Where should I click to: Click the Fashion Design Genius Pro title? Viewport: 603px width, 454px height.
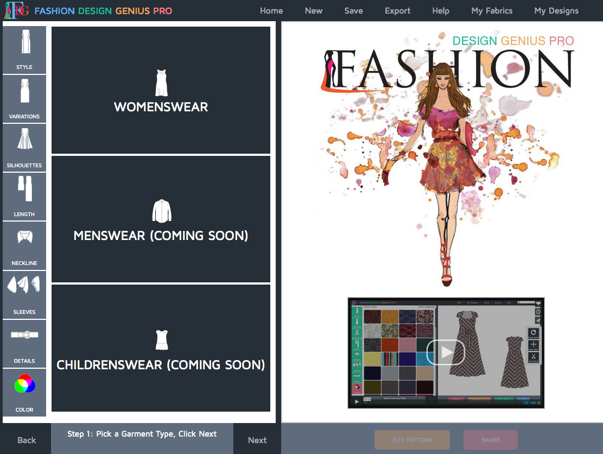tap(104, 11)
